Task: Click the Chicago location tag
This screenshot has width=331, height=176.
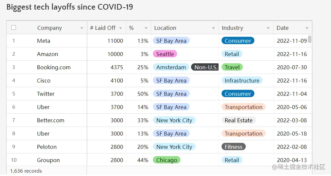Action: 166,160
